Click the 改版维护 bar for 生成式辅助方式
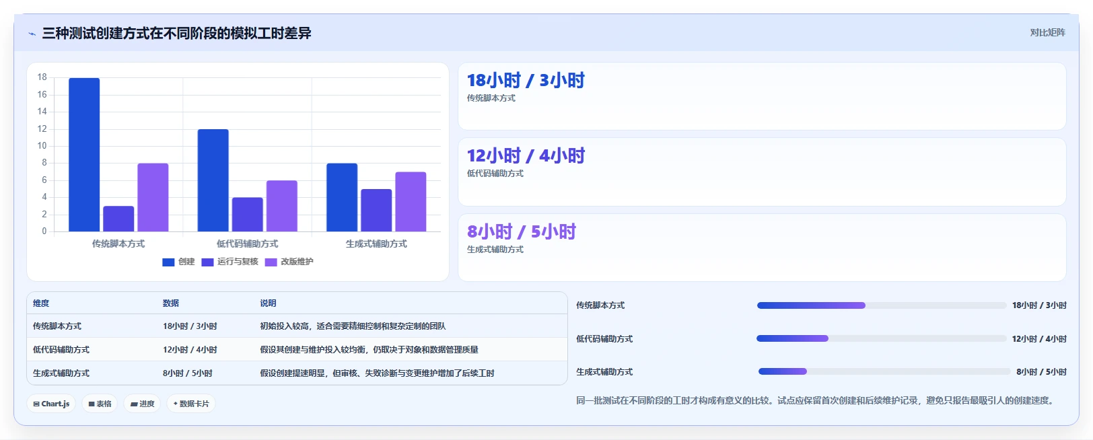 411,202
